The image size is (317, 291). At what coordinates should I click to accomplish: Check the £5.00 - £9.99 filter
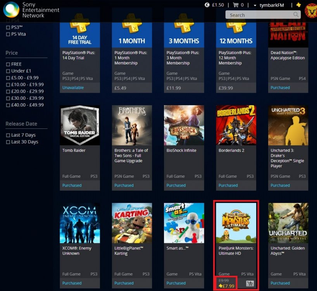[8, 78]
